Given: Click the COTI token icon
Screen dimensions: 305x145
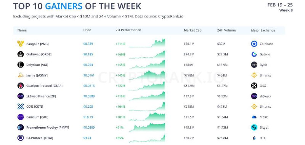Looking at the screenshot, I should point(21,107).
